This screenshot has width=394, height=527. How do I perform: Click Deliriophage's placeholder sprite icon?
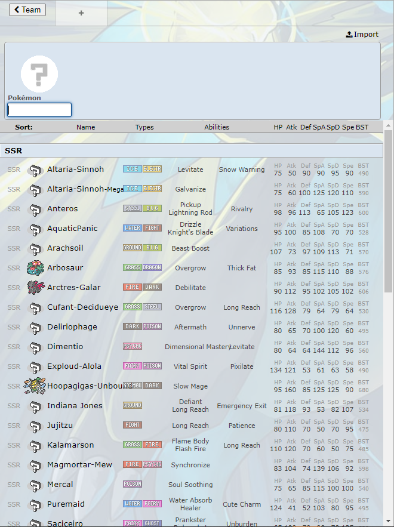point(36,328)
